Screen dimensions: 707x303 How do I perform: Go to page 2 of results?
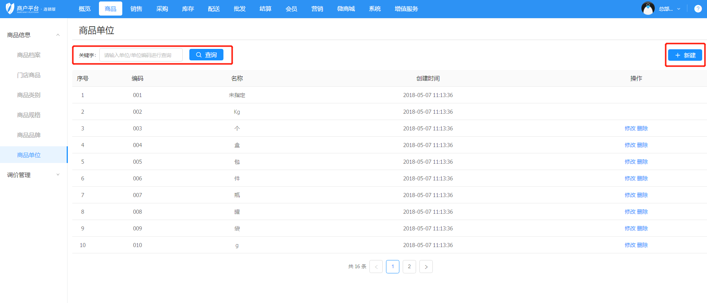(x=409, y=267)
